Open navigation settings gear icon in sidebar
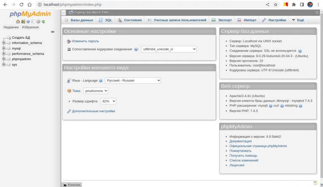Image resolution: width=323 pixels, height=187 pixels. pyautogui.click(x=38, y=21)
